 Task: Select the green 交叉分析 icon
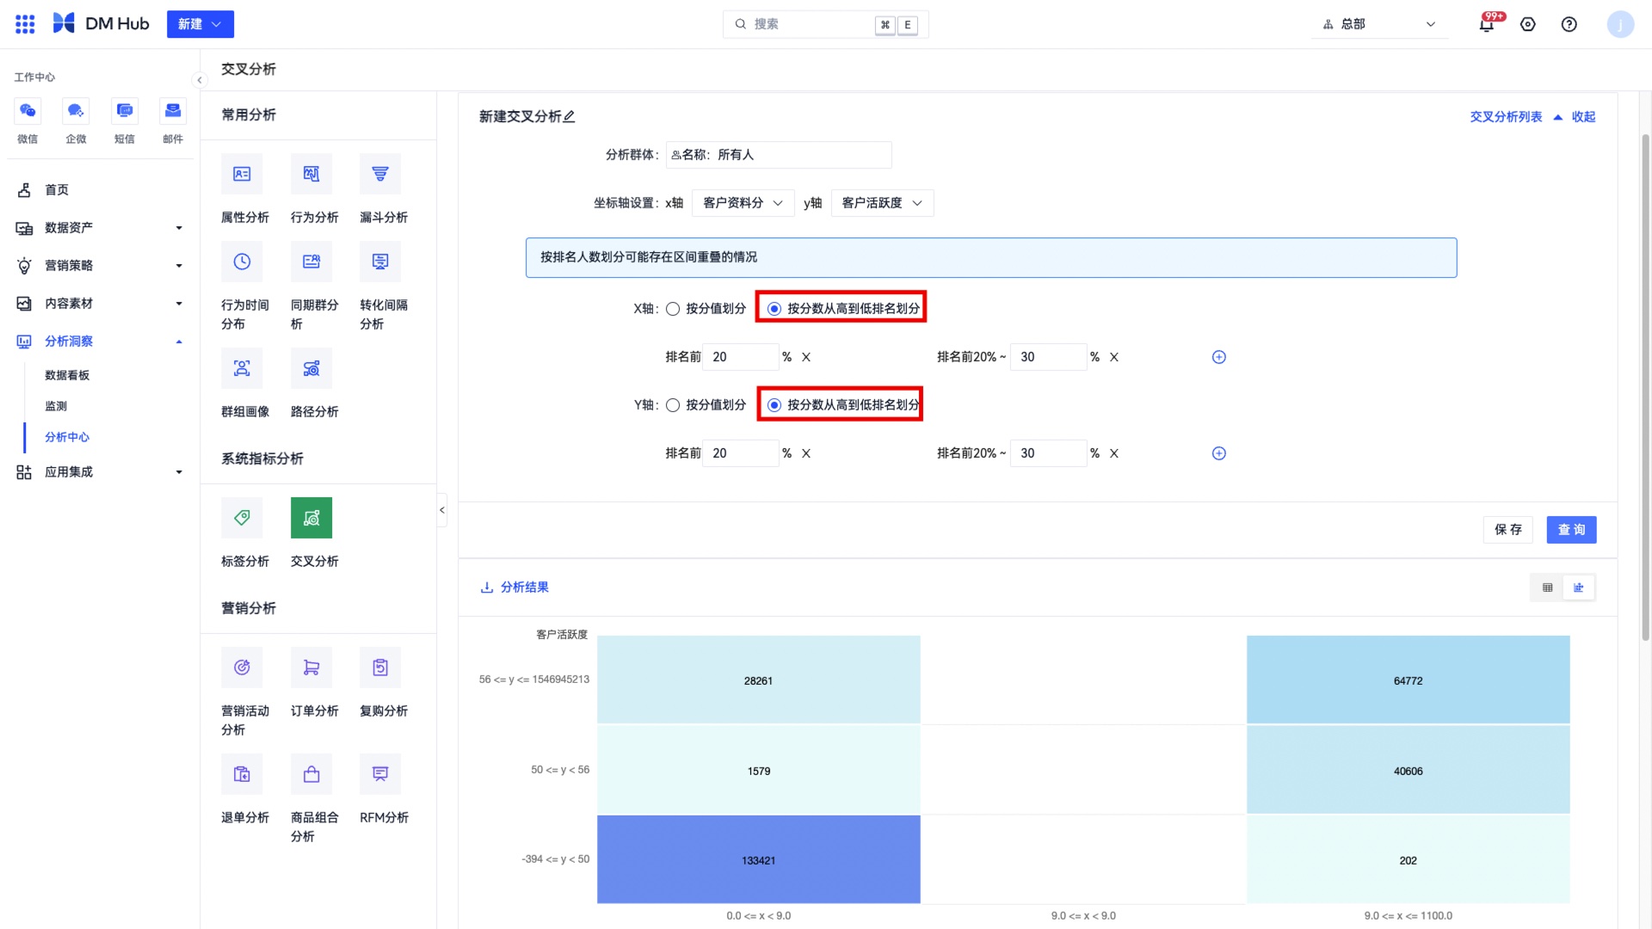point(311,518)
